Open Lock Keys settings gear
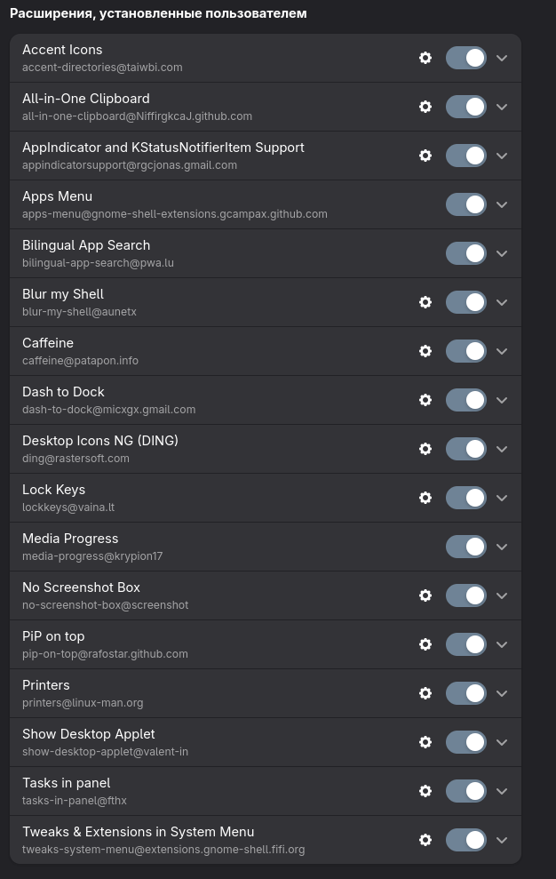Screen dimensions: 556x879 pos(425,498)
